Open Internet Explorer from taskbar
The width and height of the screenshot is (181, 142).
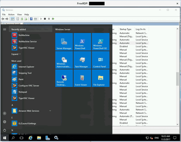(x=30, y=138)
